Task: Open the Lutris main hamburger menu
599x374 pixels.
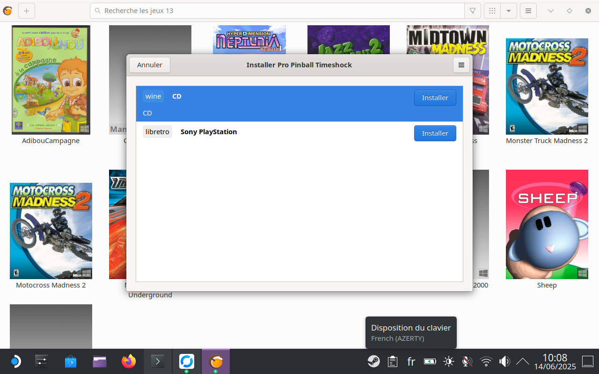Action: [x=528, y=10]
